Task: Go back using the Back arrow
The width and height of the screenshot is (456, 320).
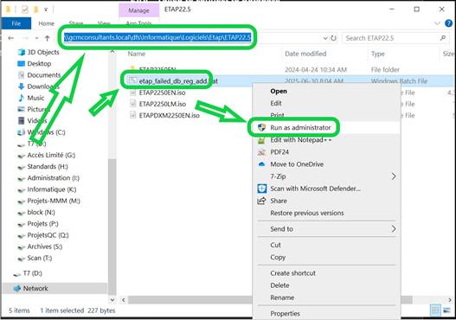Action: coord(10,38)
